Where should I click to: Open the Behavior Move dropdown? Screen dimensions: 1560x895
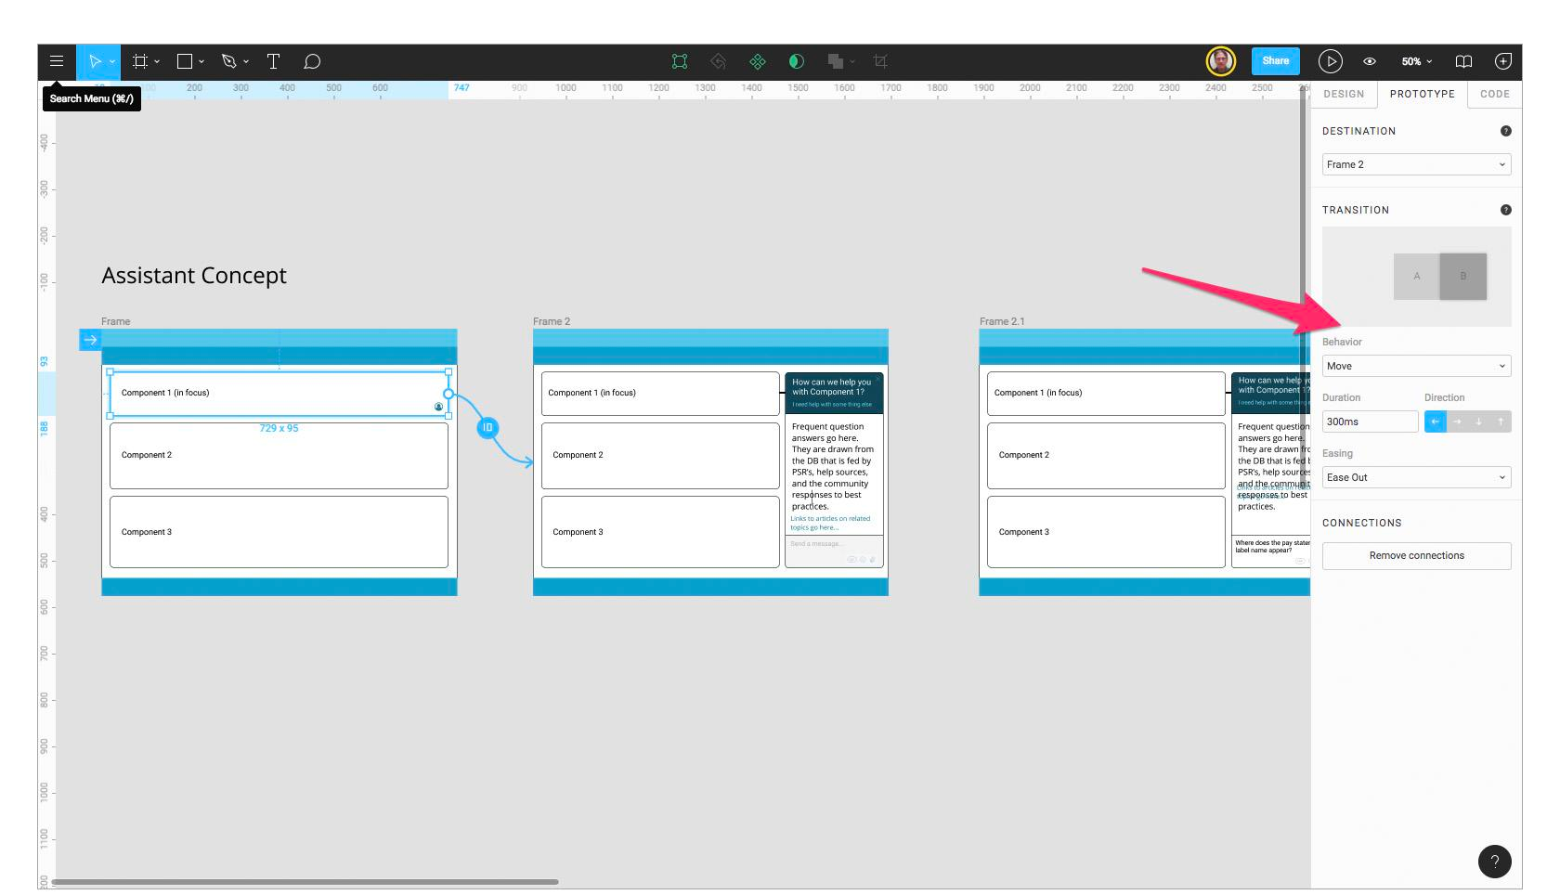[x=1416, y=366]
